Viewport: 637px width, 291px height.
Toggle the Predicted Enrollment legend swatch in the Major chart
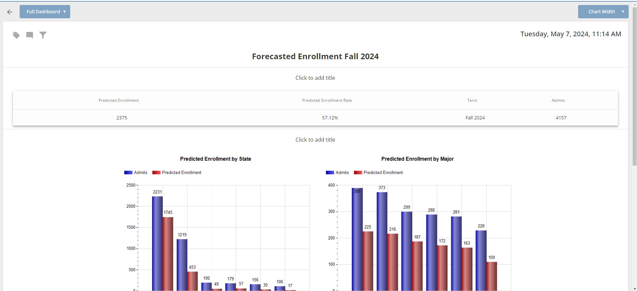click(x=358, y=173)
